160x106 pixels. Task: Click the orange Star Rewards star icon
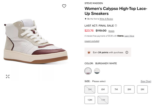(89, 52)
